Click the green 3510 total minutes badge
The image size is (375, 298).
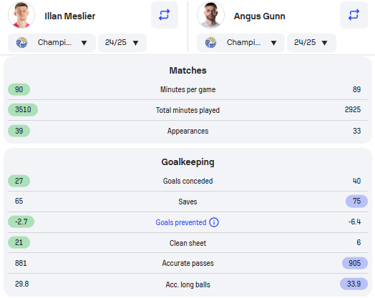tap(23, 109)
